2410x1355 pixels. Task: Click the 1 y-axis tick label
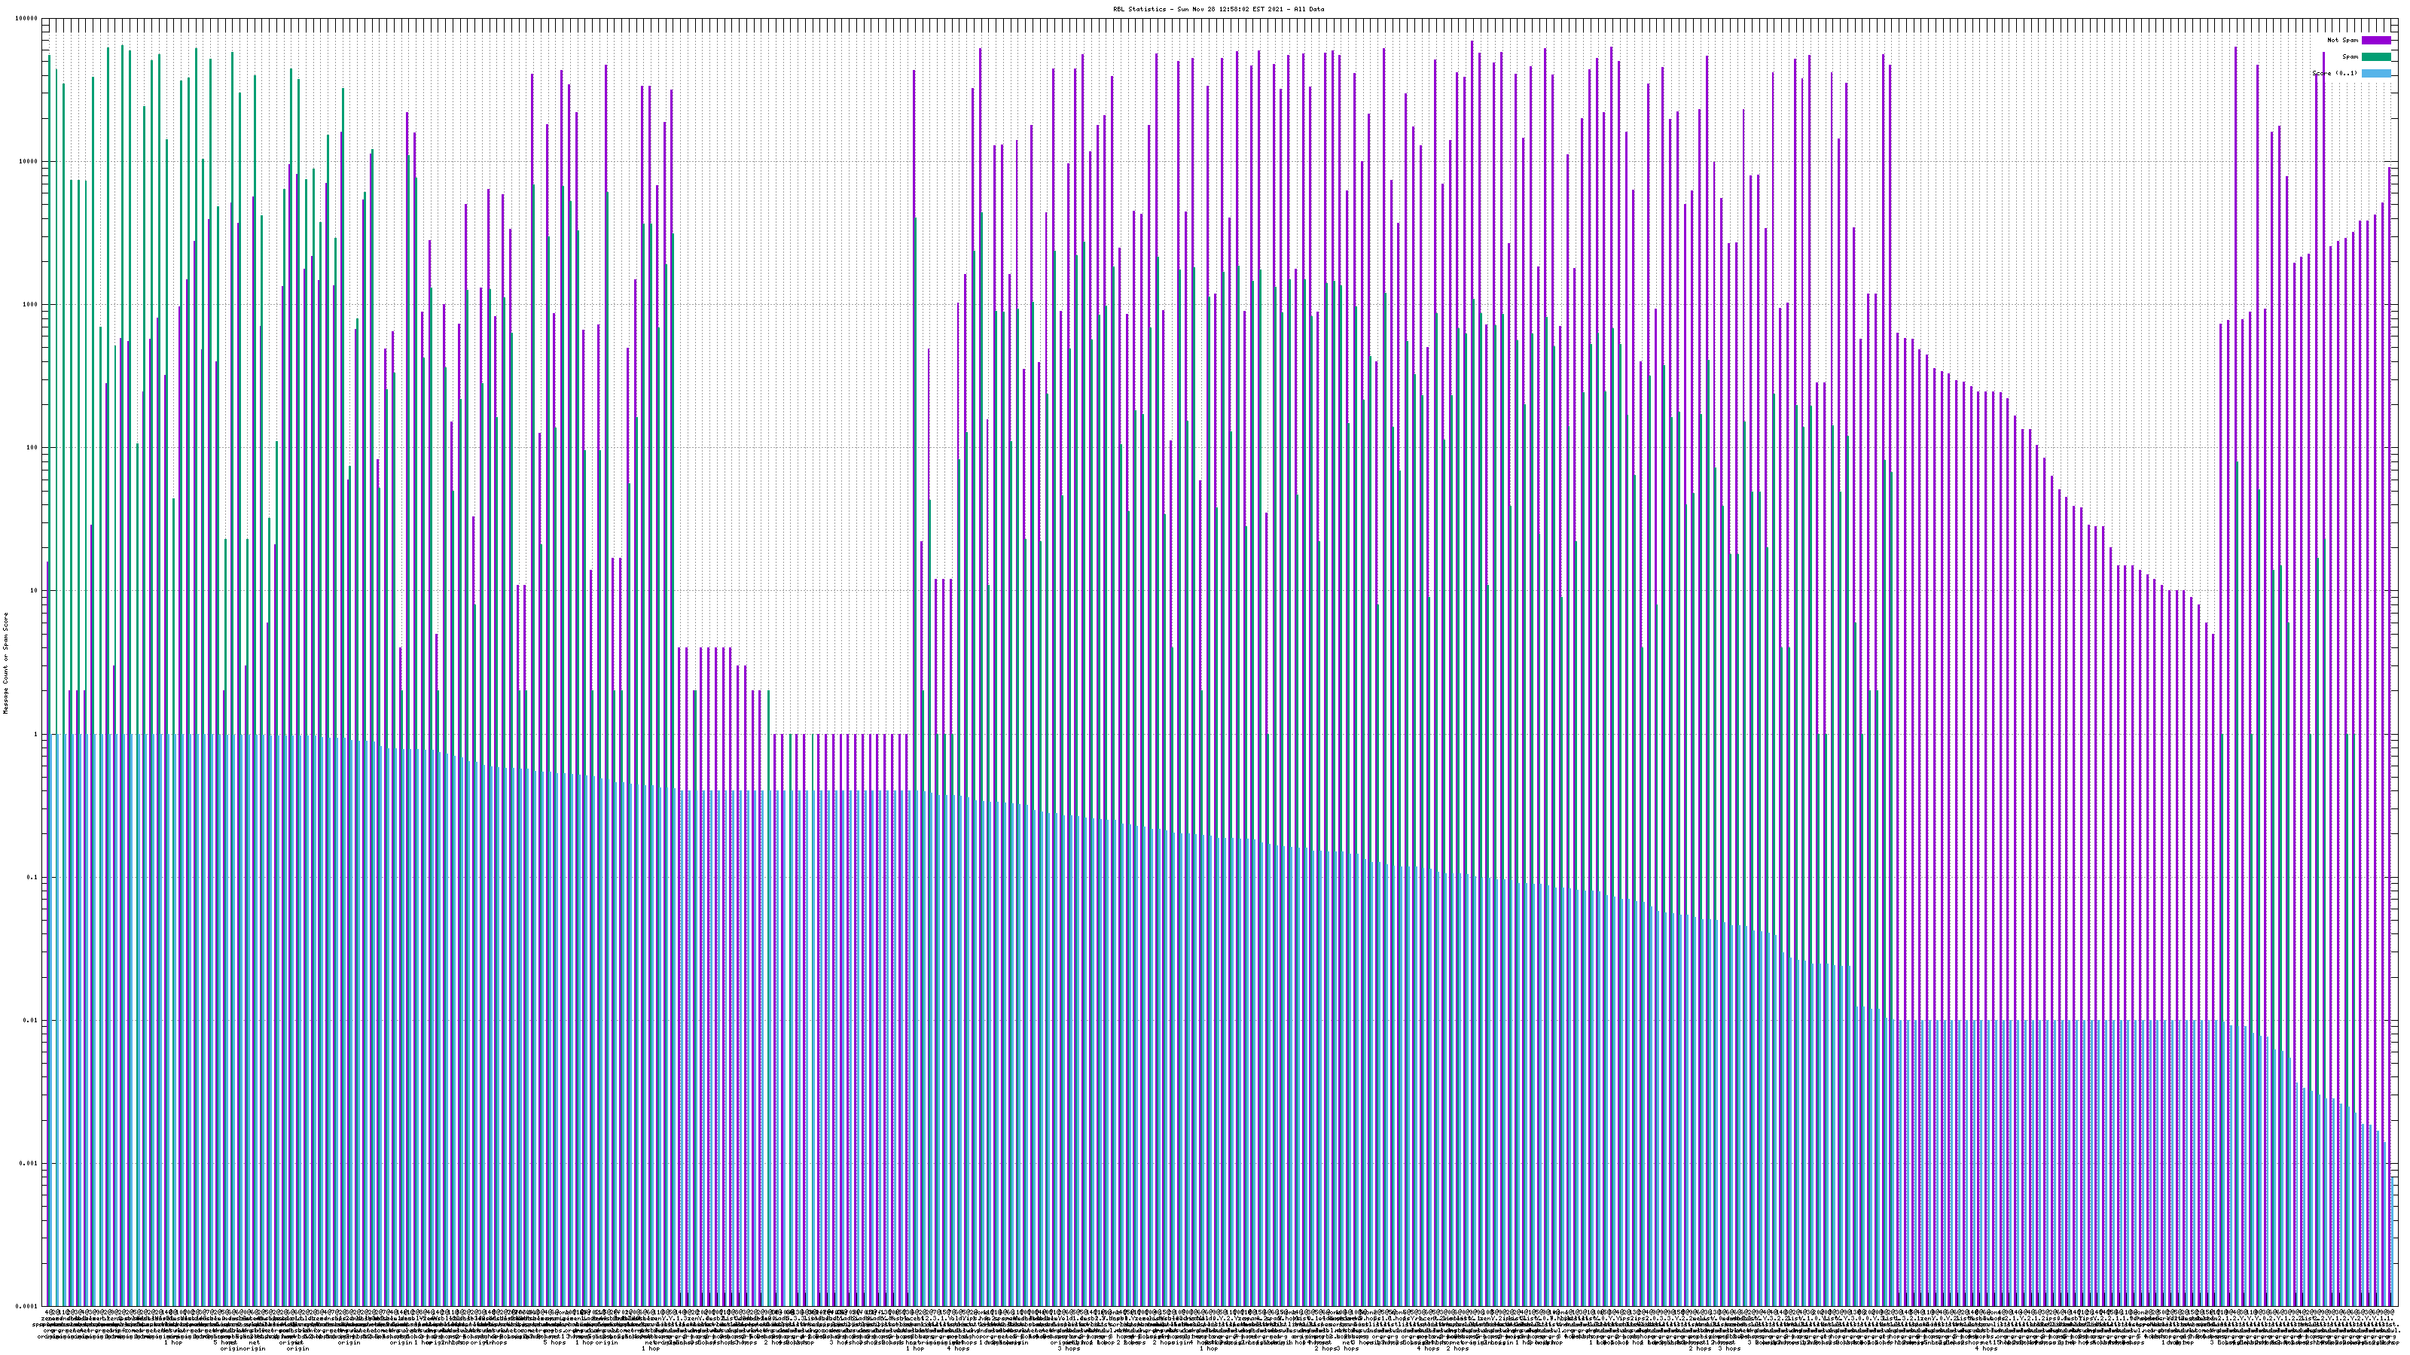click(x=36, y=734)
